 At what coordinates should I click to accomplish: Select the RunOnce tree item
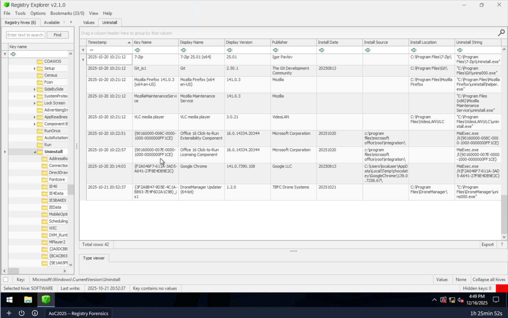[x=52, y=131]
